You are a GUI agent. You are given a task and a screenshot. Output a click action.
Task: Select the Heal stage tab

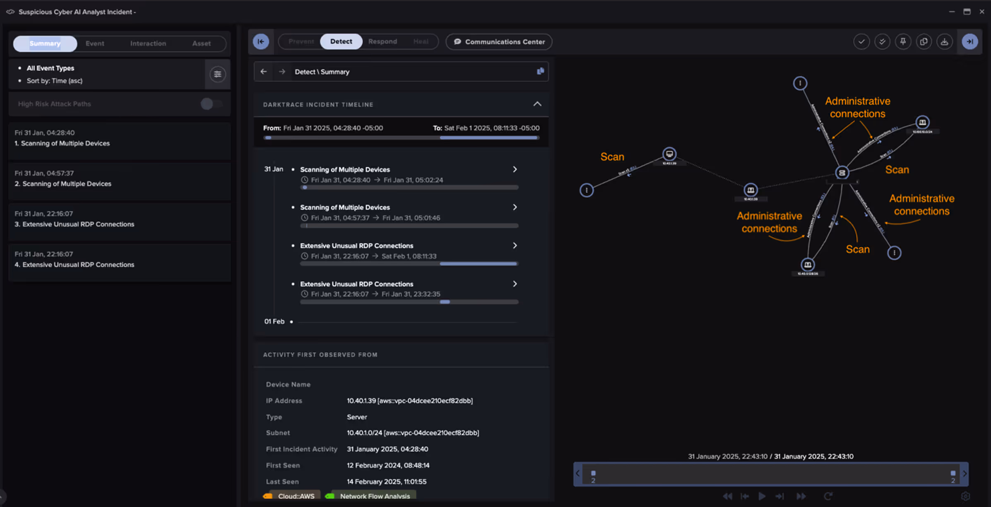click(x=421, y=41)
